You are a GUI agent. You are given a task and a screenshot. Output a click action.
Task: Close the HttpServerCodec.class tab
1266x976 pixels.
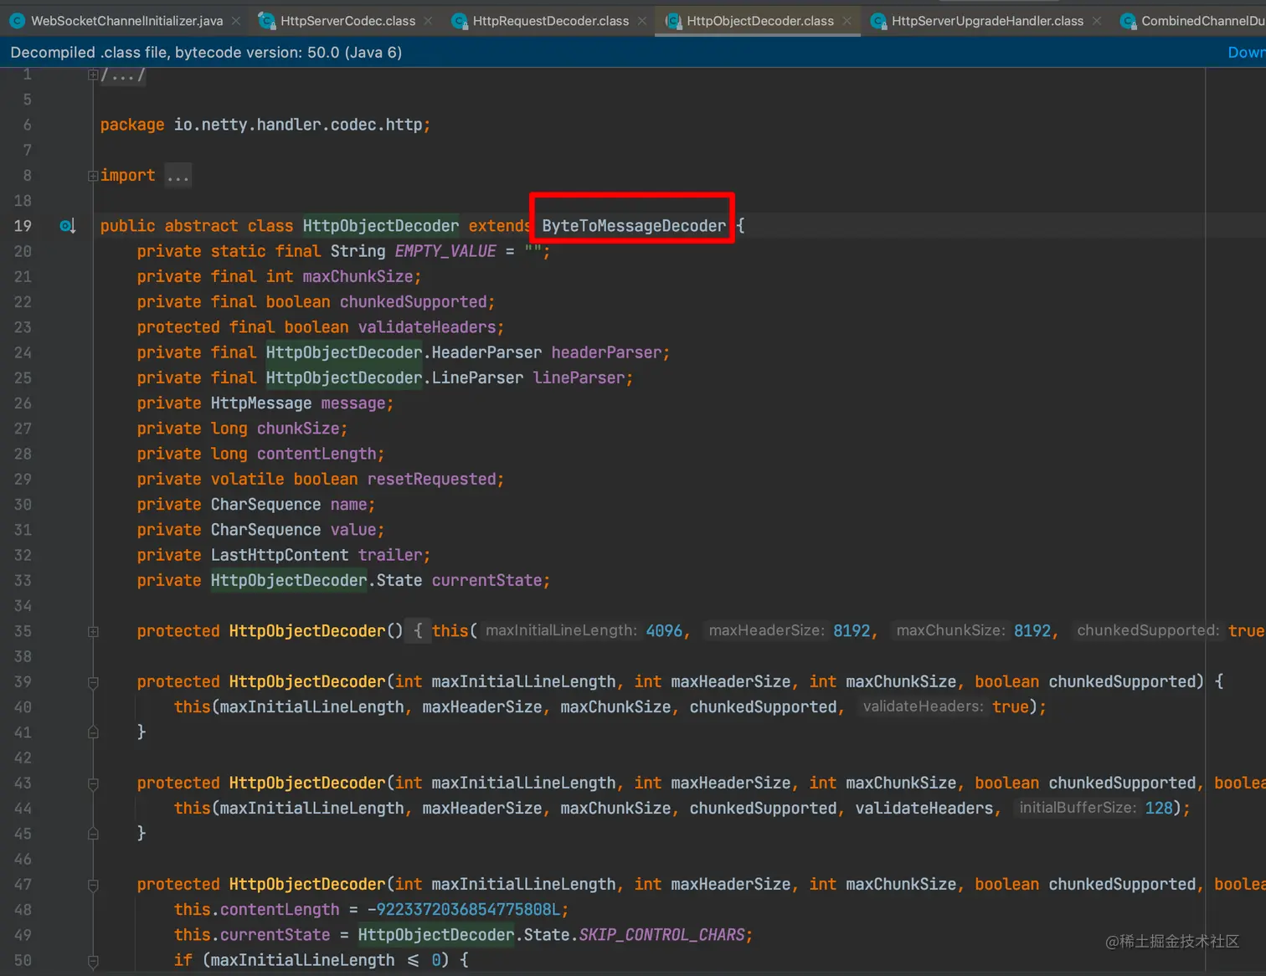[x=429, y=21]
